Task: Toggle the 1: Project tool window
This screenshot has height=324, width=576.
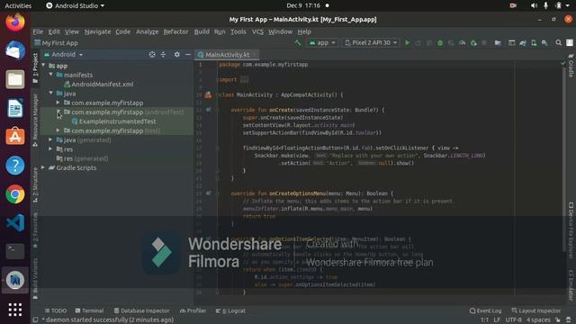Action: [35, 67]
